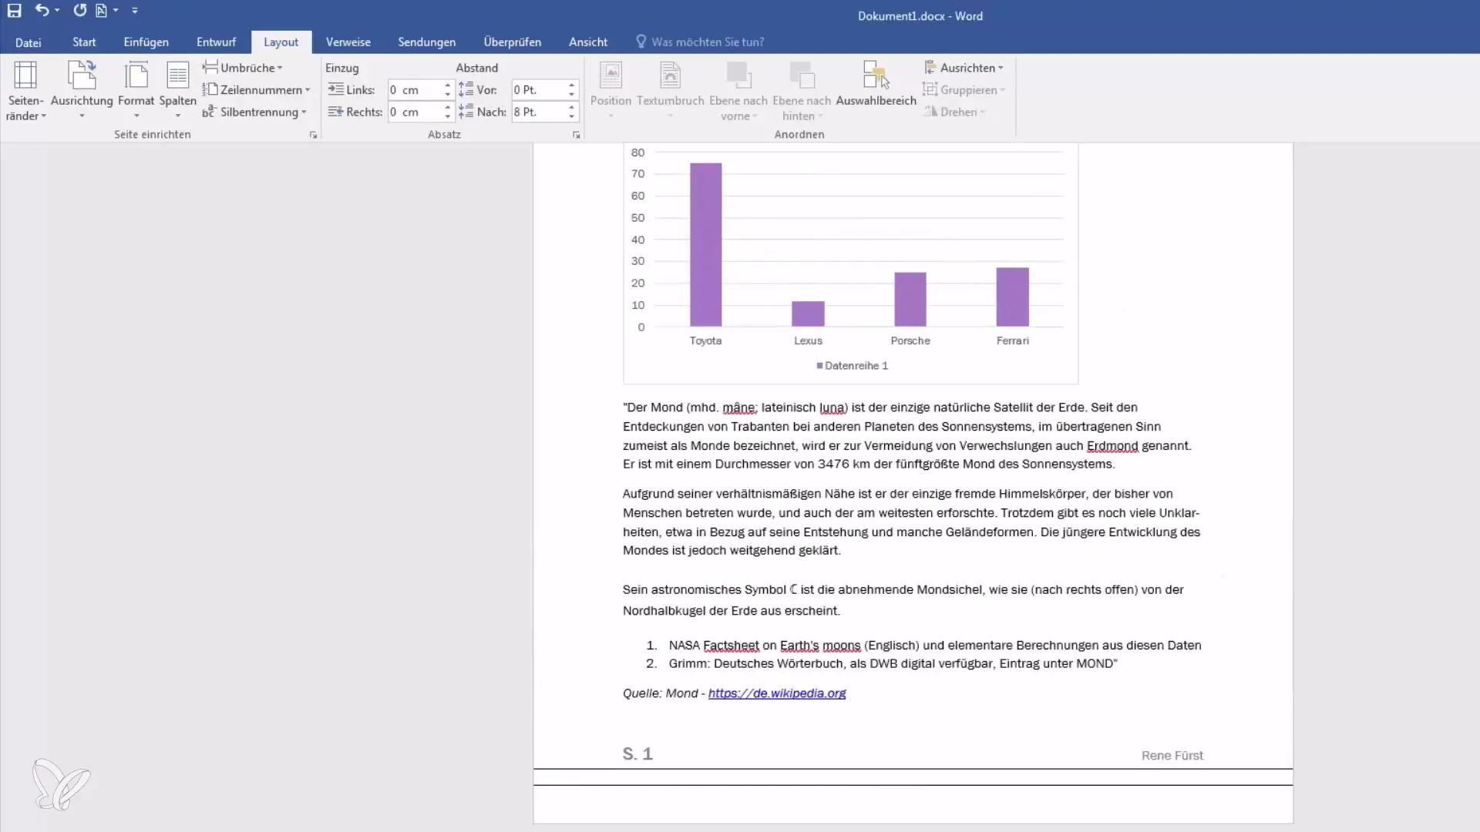This screenshot has height=832, width=1480.
Task: Click the Abstand Nach spacing field
Action: pos(540,112)
